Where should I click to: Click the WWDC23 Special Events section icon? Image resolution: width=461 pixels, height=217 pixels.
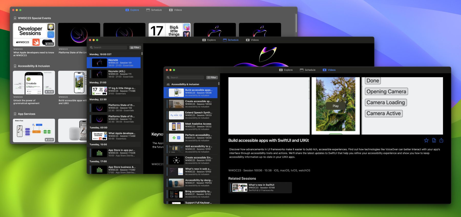[15, 18]
